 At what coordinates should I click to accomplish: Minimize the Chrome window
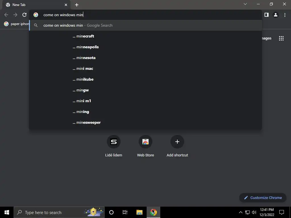click(258, 4)
